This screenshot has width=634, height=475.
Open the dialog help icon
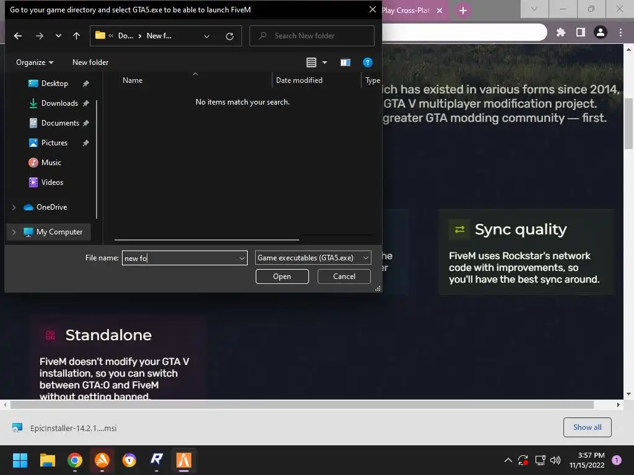point(367,62)
